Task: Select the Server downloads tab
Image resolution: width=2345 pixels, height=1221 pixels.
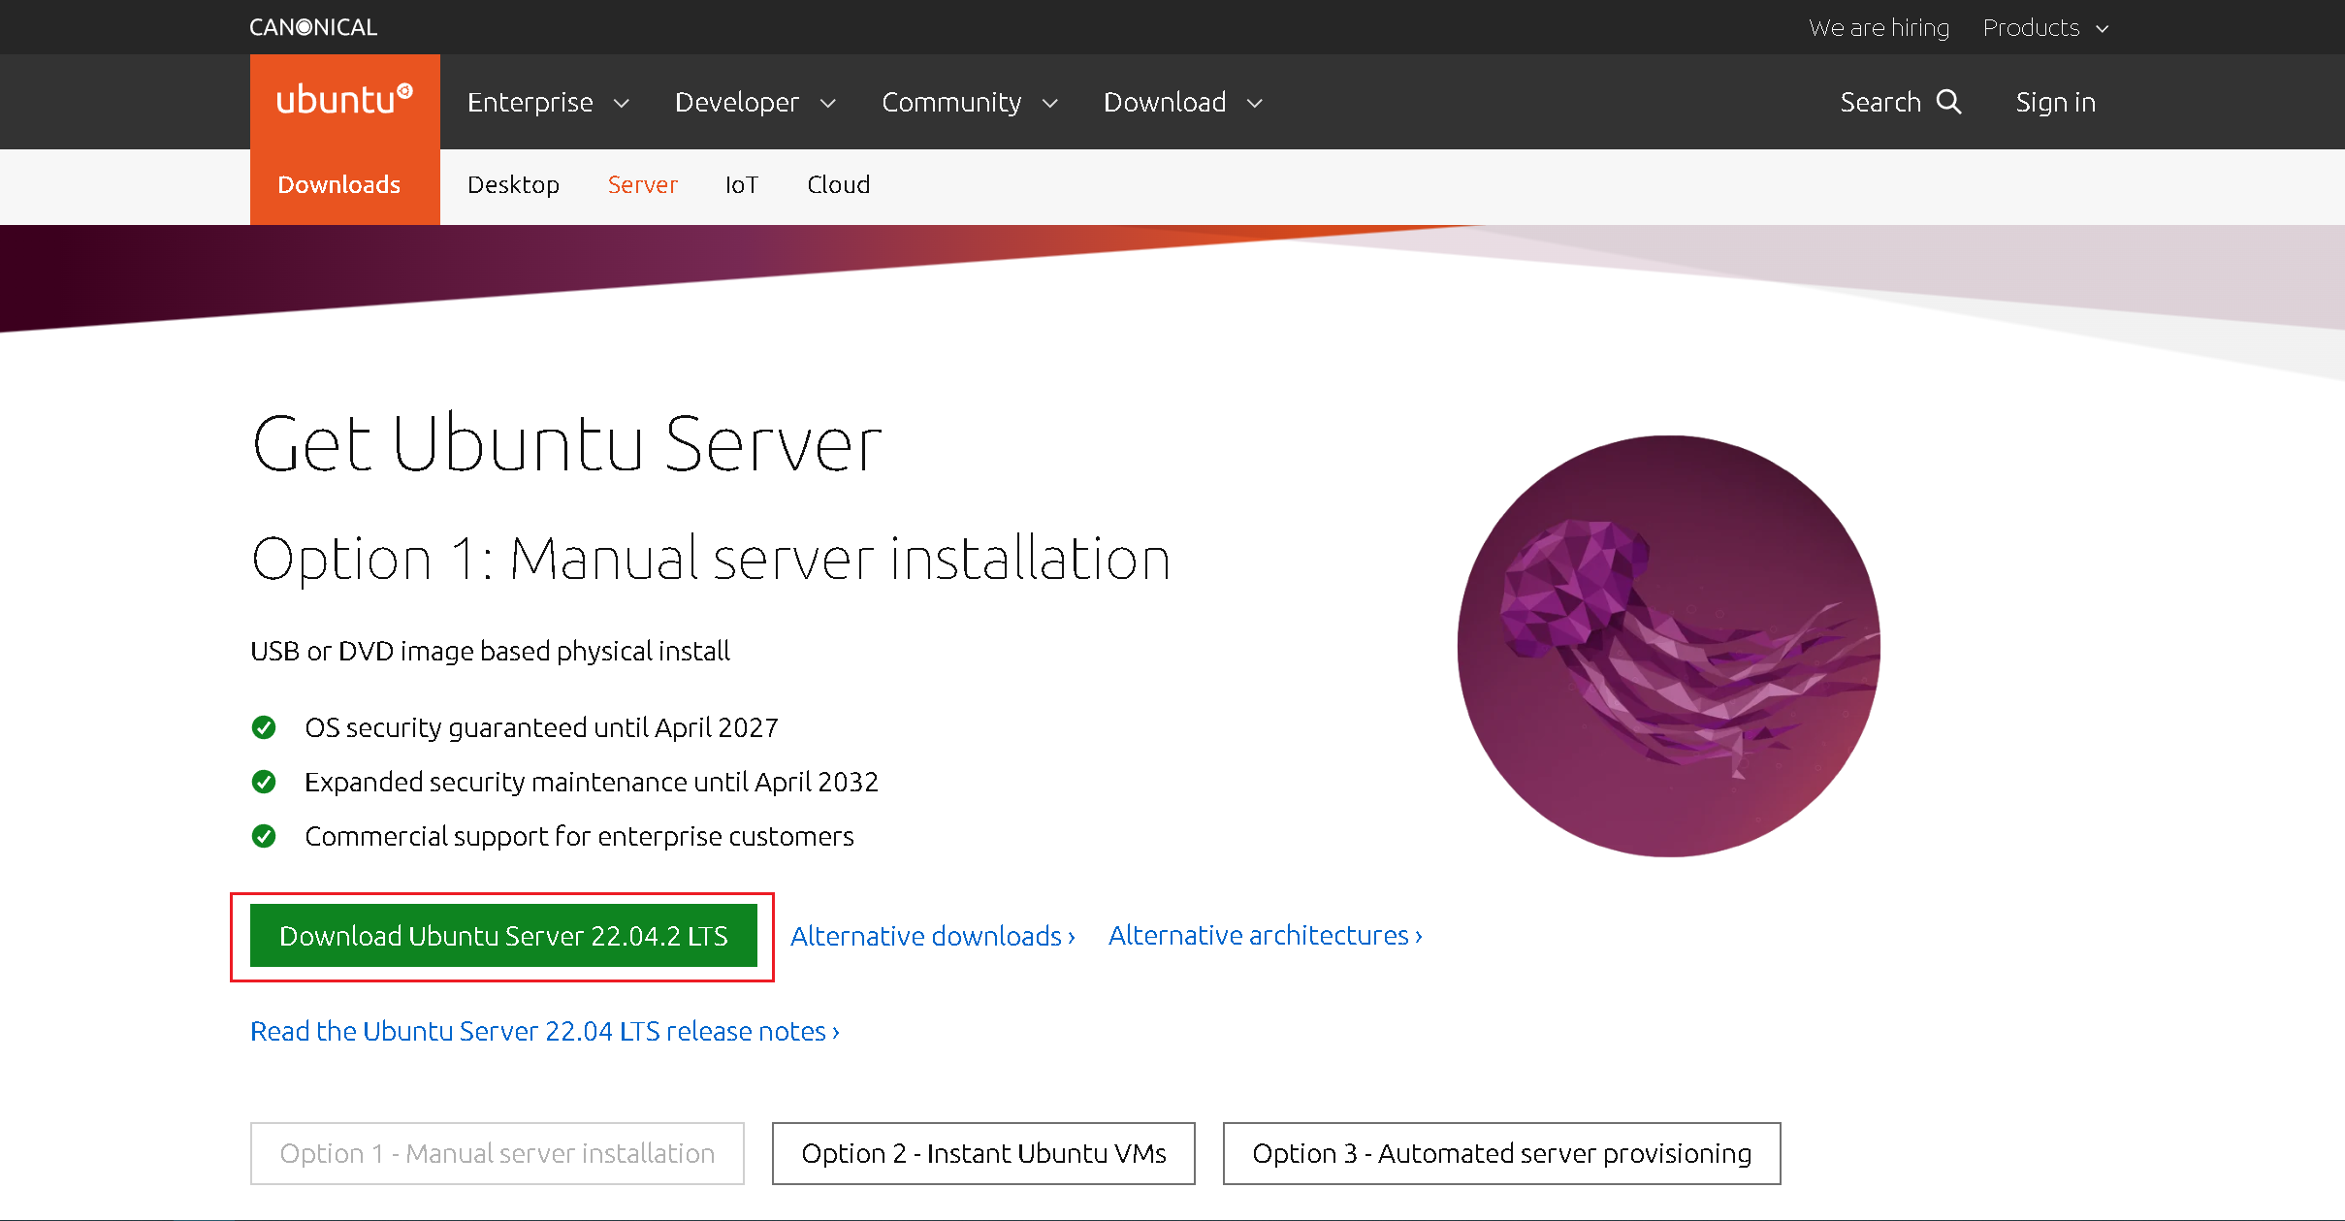Action: point(642,184)
